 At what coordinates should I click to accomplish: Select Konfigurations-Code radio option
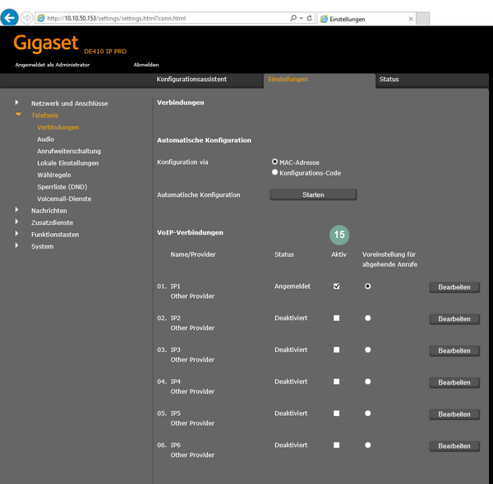[274, 172]
